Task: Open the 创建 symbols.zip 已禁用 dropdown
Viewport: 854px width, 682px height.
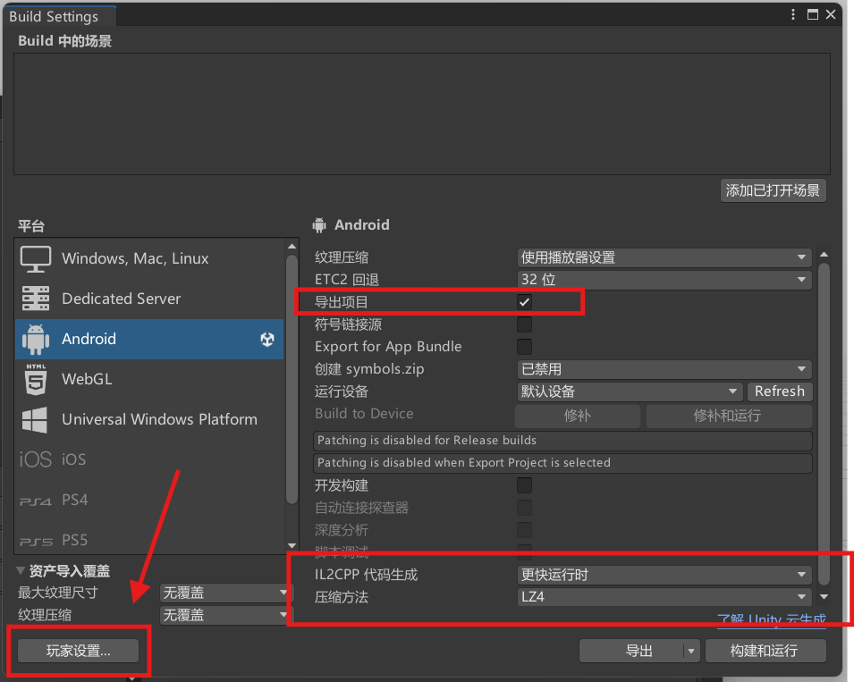Action: [664, 369]
